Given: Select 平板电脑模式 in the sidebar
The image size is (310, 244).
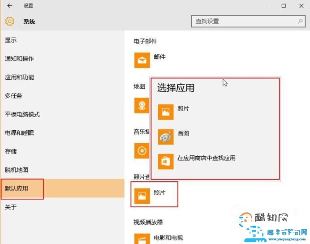Looking at the screenshot, I should 22,114.
